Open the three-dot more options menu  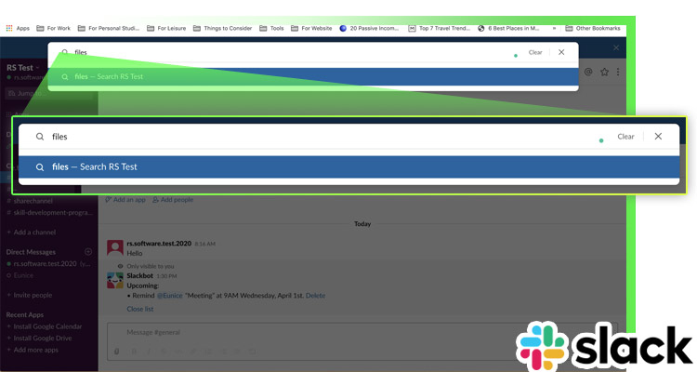(618, 72)
